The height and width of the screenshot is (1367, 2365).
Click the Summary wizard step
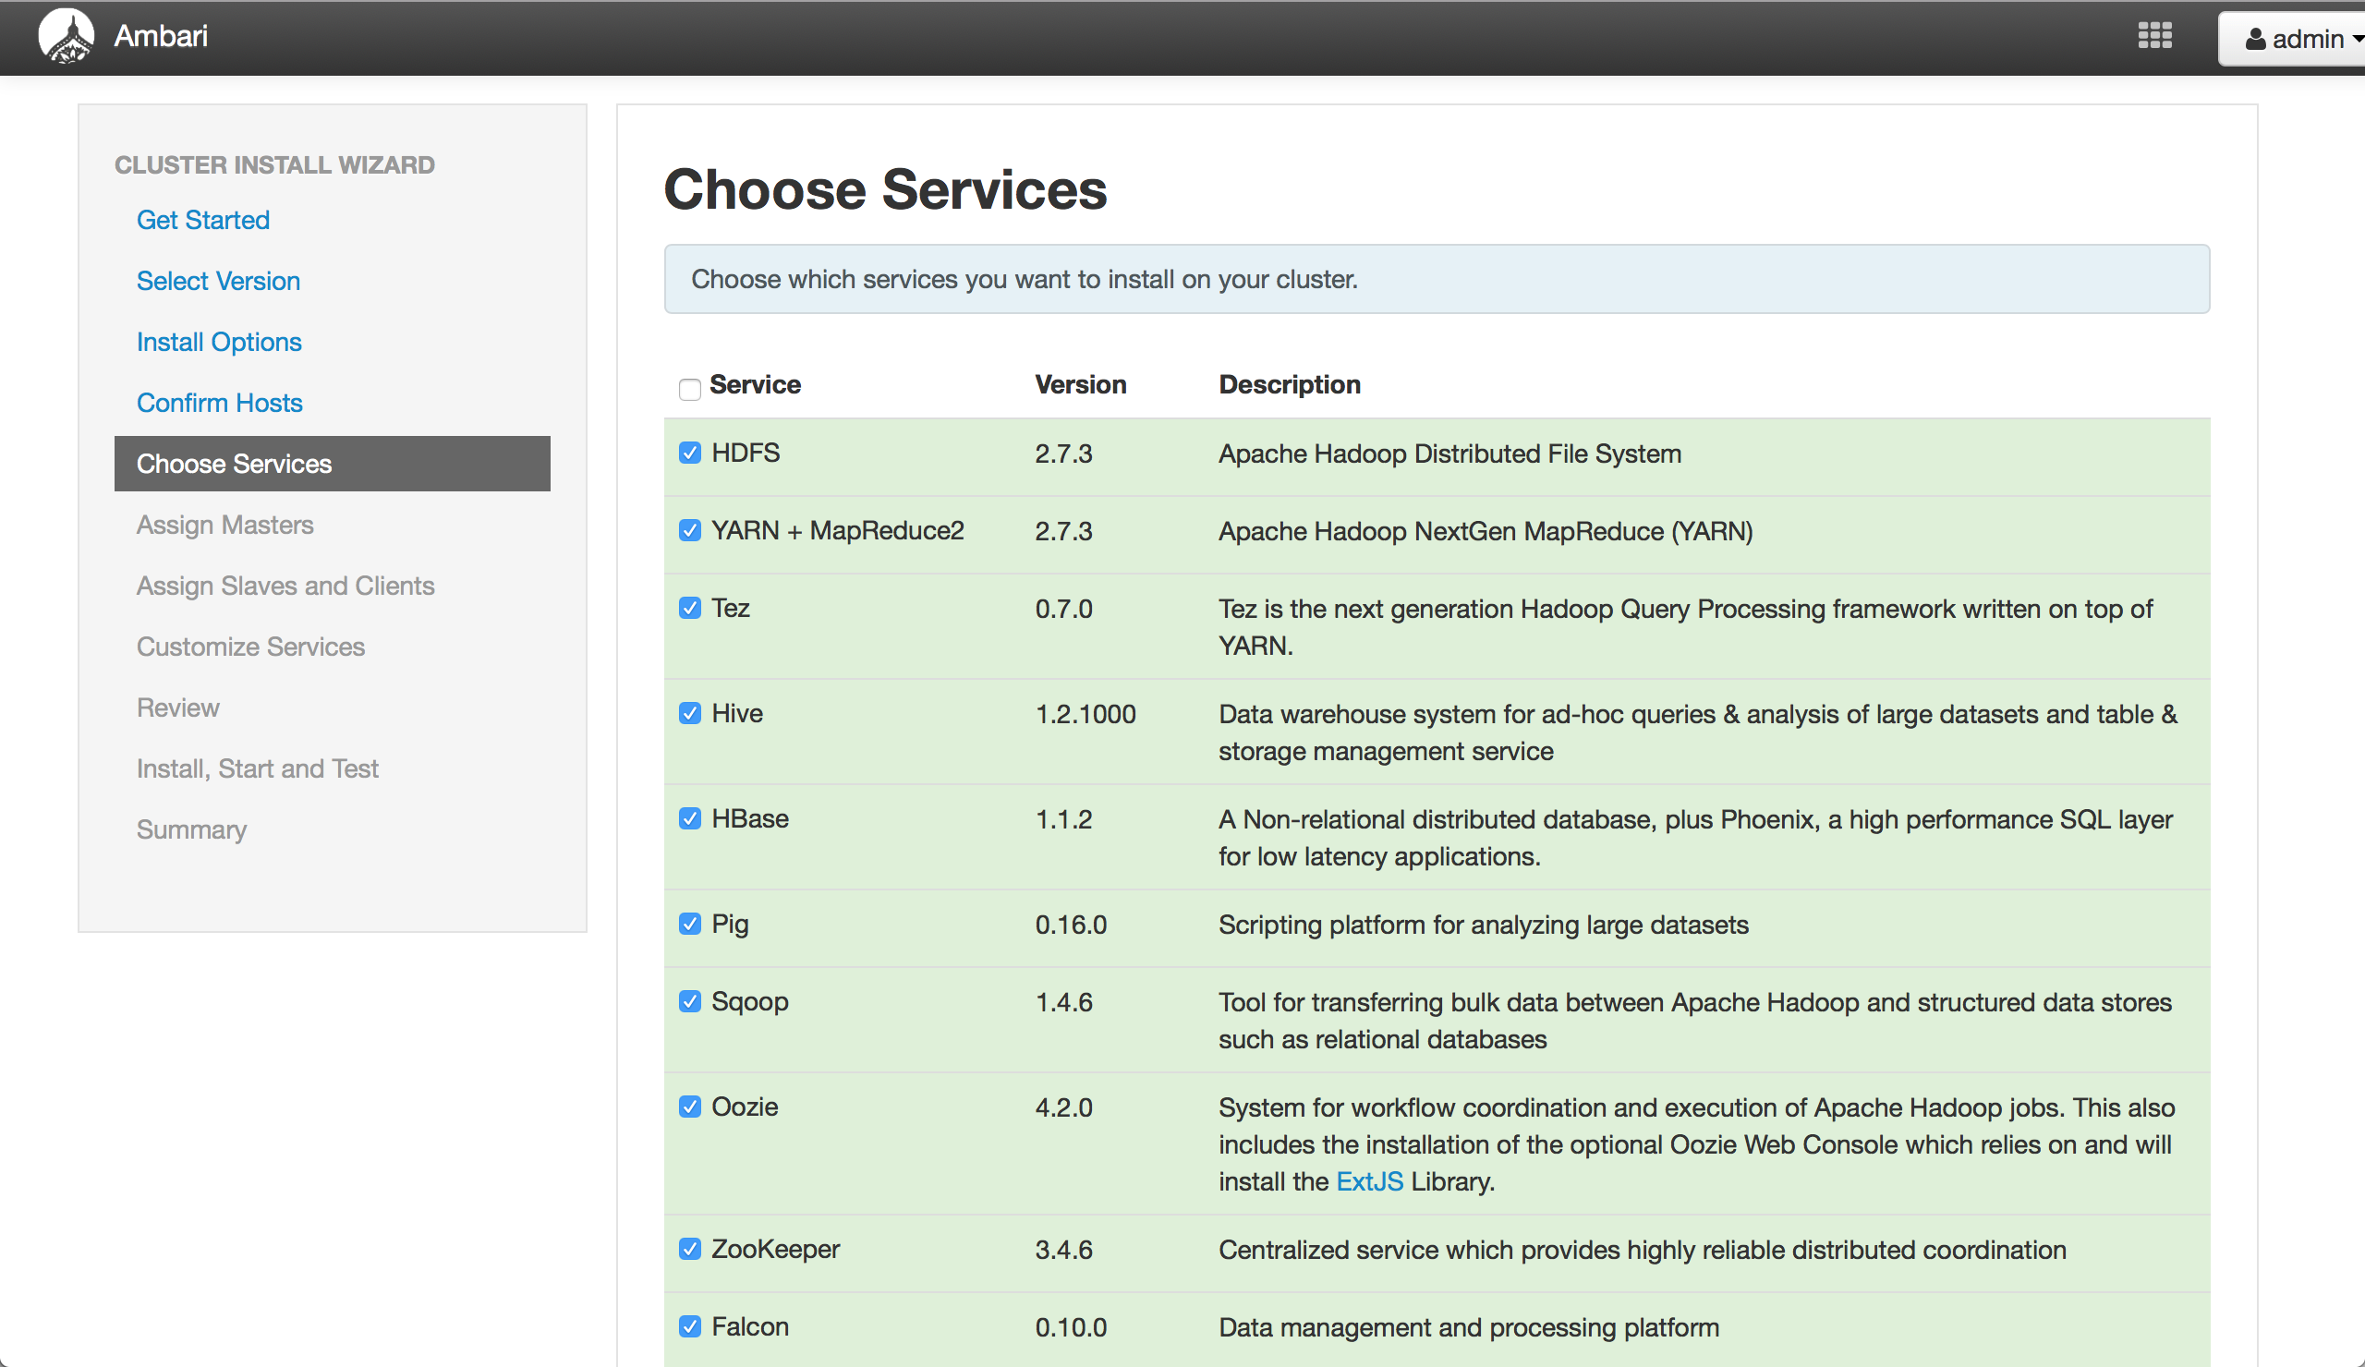(191, 829)
